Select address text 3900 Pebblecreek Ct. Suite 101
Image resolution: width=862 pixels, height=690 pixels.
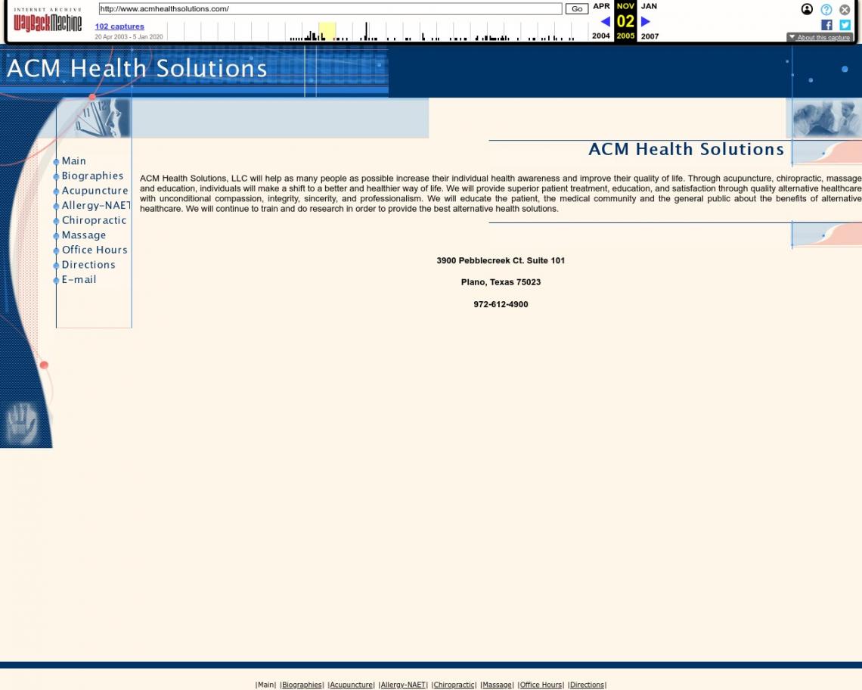coord(501,260)
